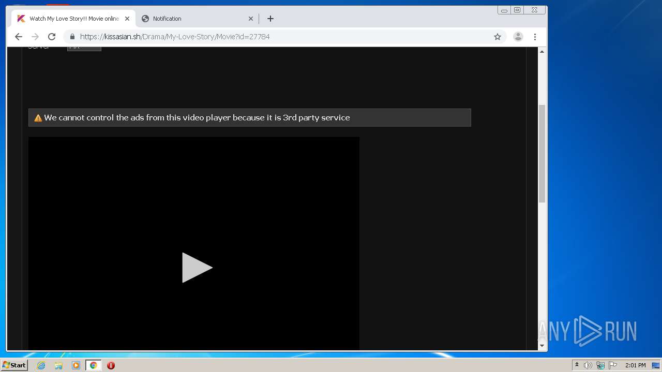The image size is (662, 372).
Task: Click the Show Desktop button
Action: (656, 365)
